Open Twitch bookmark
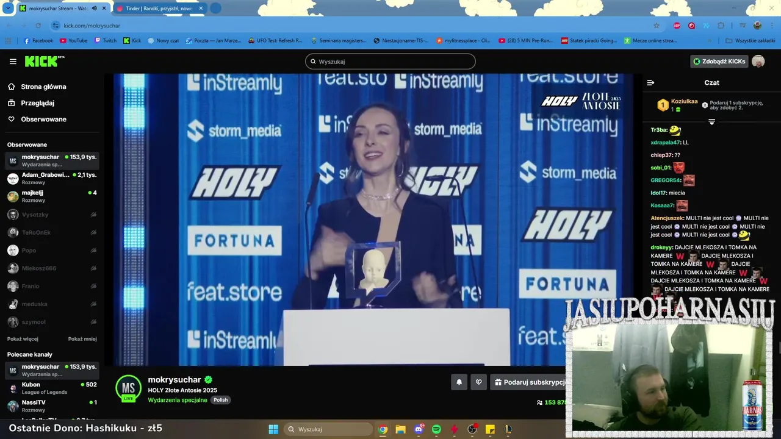This screenshot has height=439, width=781. 106,41
